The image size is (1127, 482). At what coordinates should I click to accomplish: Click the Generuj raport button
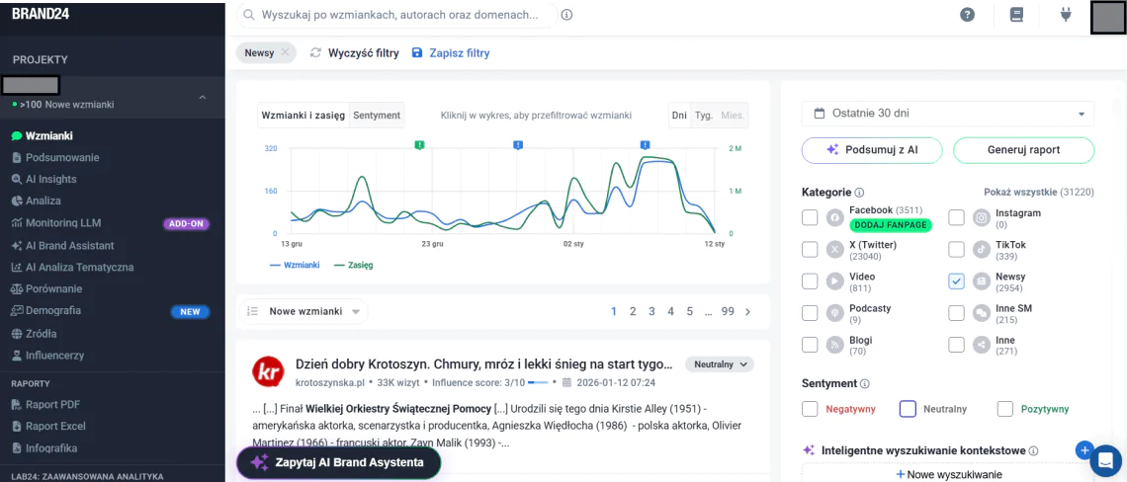pos(1023,150)
